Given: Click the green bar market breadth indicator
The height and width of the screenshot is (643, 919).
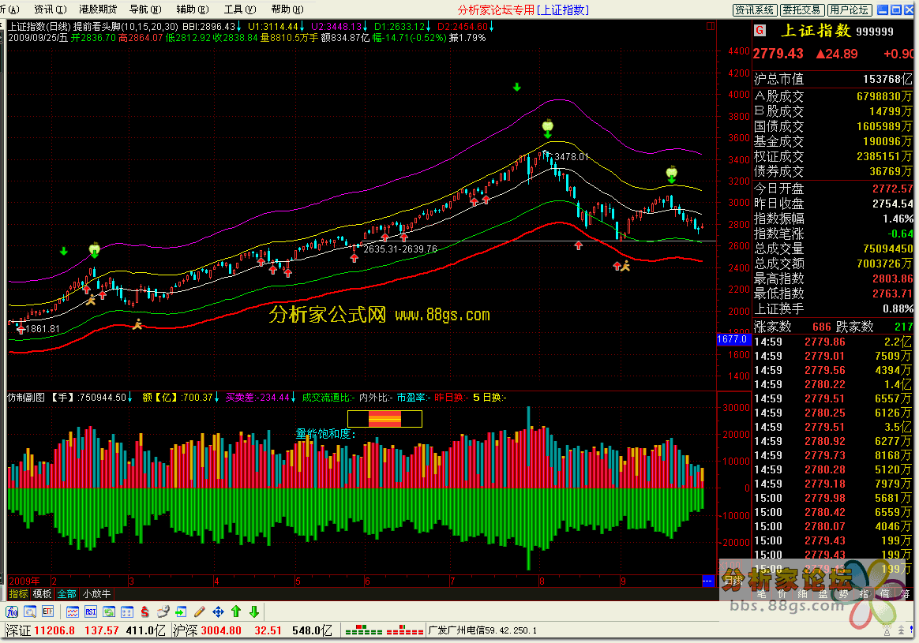Looking at the screenshot, I should [x=364, y=631].
